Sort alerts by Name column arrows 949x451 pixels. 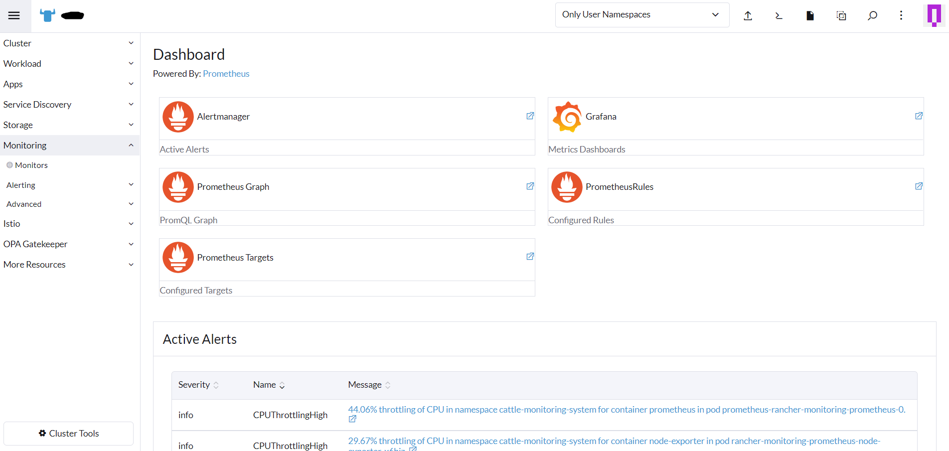282,385
